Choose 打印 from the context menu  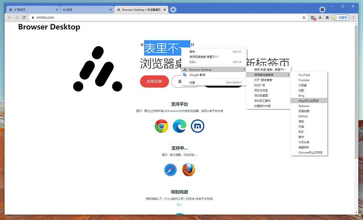(215, 62)
